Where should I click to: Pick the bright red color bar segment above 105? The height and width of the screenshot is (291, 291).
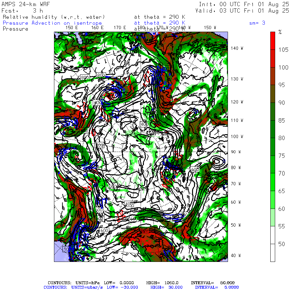point(273,41)
